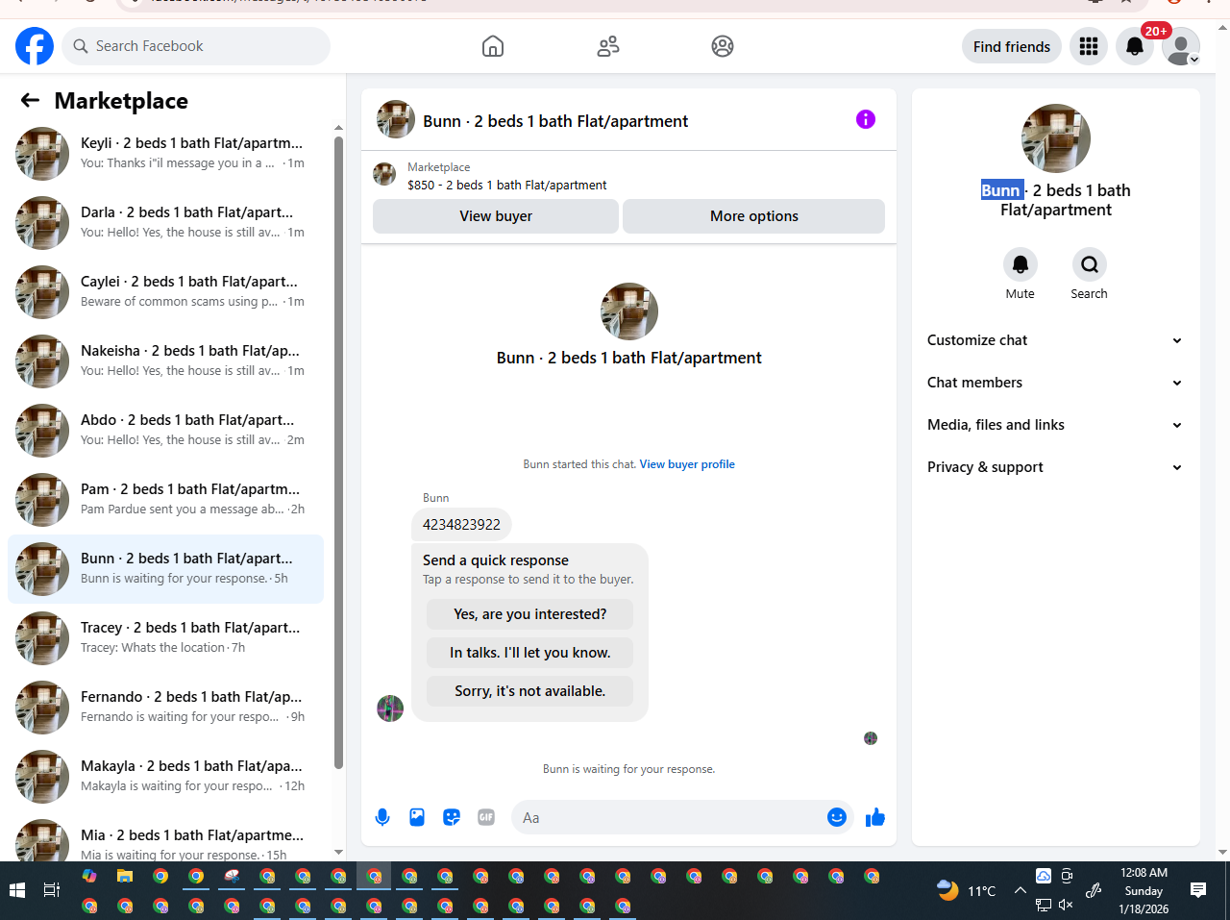Viewport: 1230px width, 920px height.
Task: Mute this conversation
Action: tap(1021, 264)
